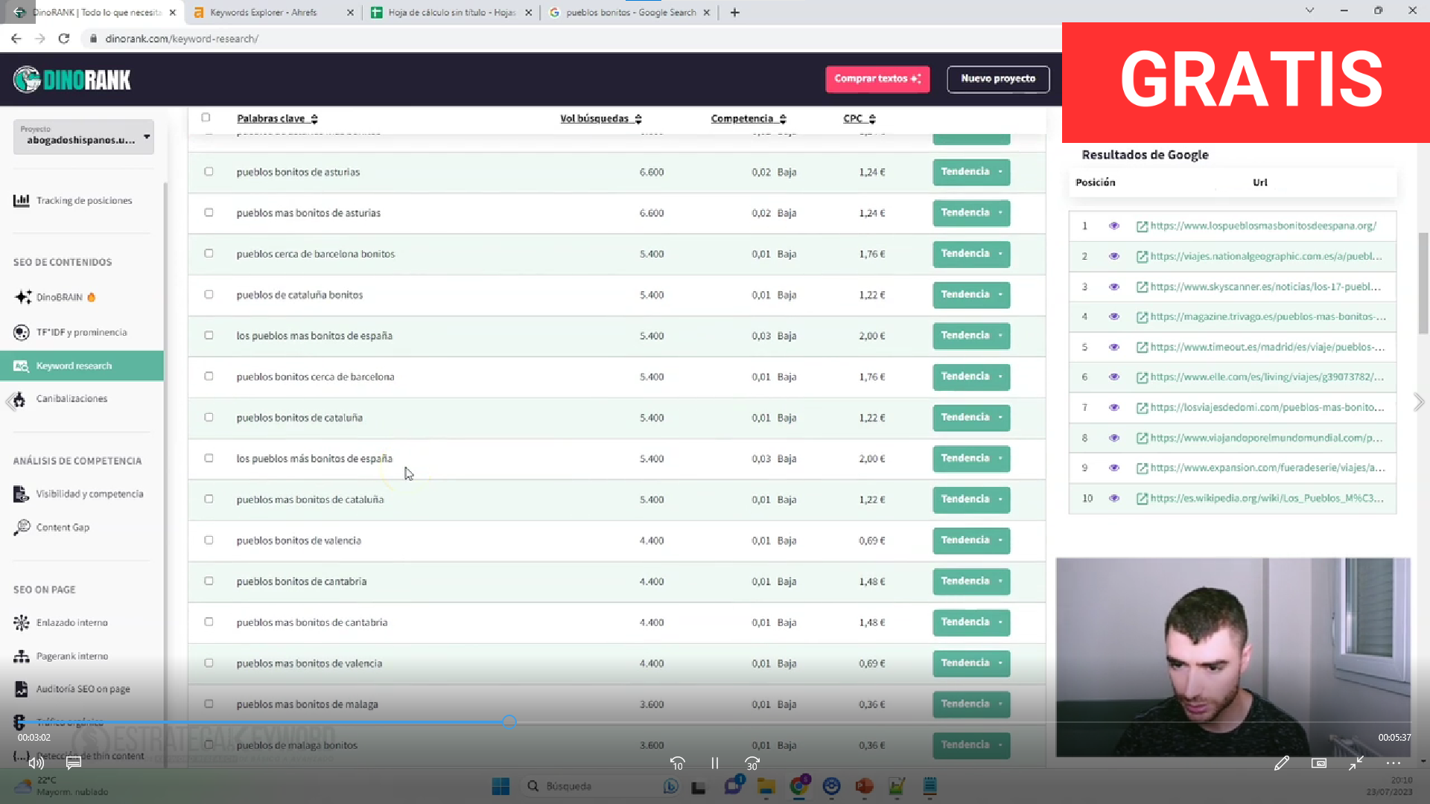Check row pueblos de cataluña bonitos

(x=209, y=294)
